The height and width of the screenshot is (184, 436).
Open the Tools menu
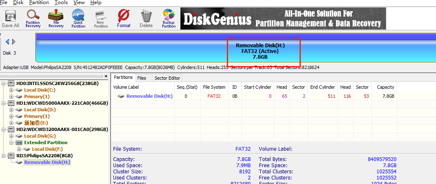tap(61, 3)
